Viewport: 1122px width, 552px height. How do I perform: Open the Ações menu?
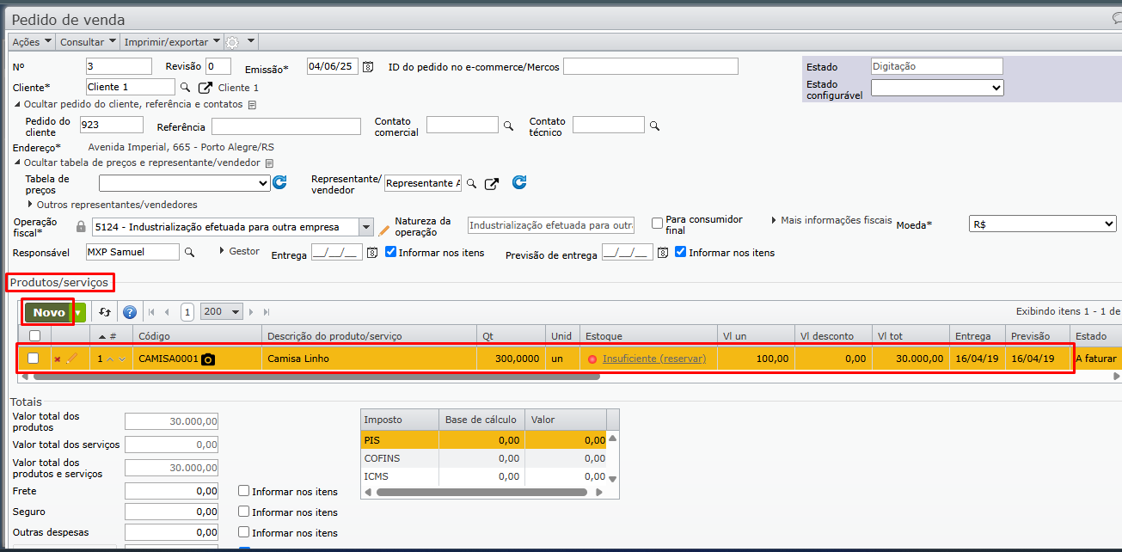coord(32,41)
